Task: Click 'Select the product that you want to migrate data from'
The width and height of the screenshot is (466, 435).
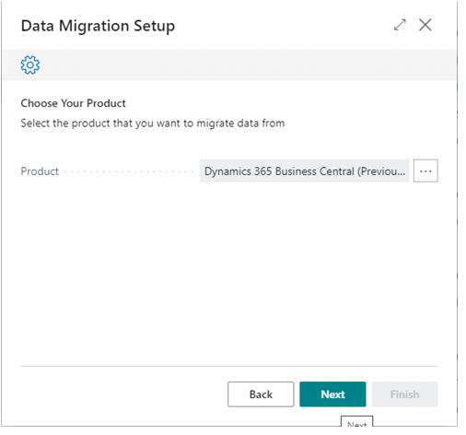Action: coord(153,123)
